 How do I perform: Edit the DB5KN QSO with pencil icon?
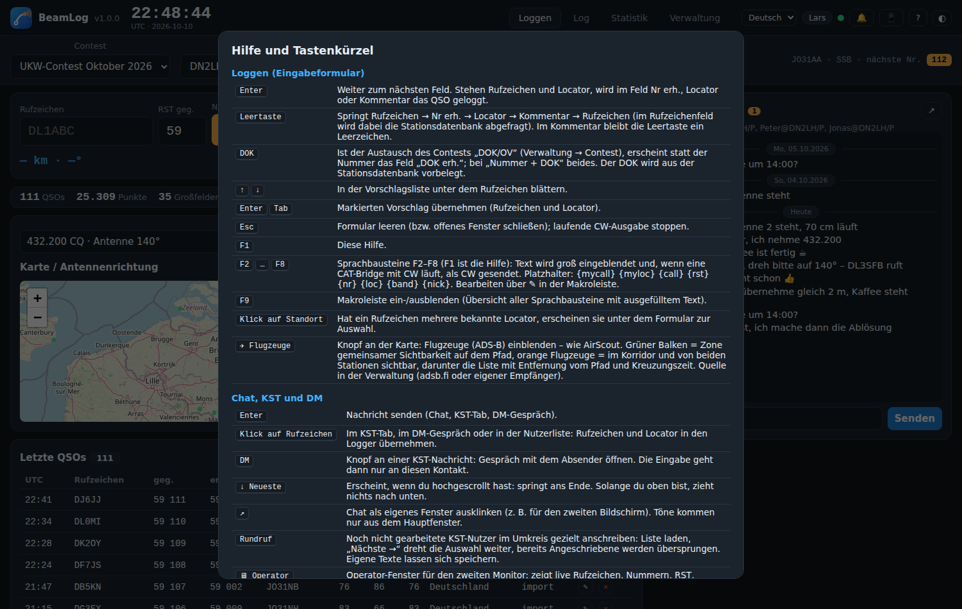585,587
